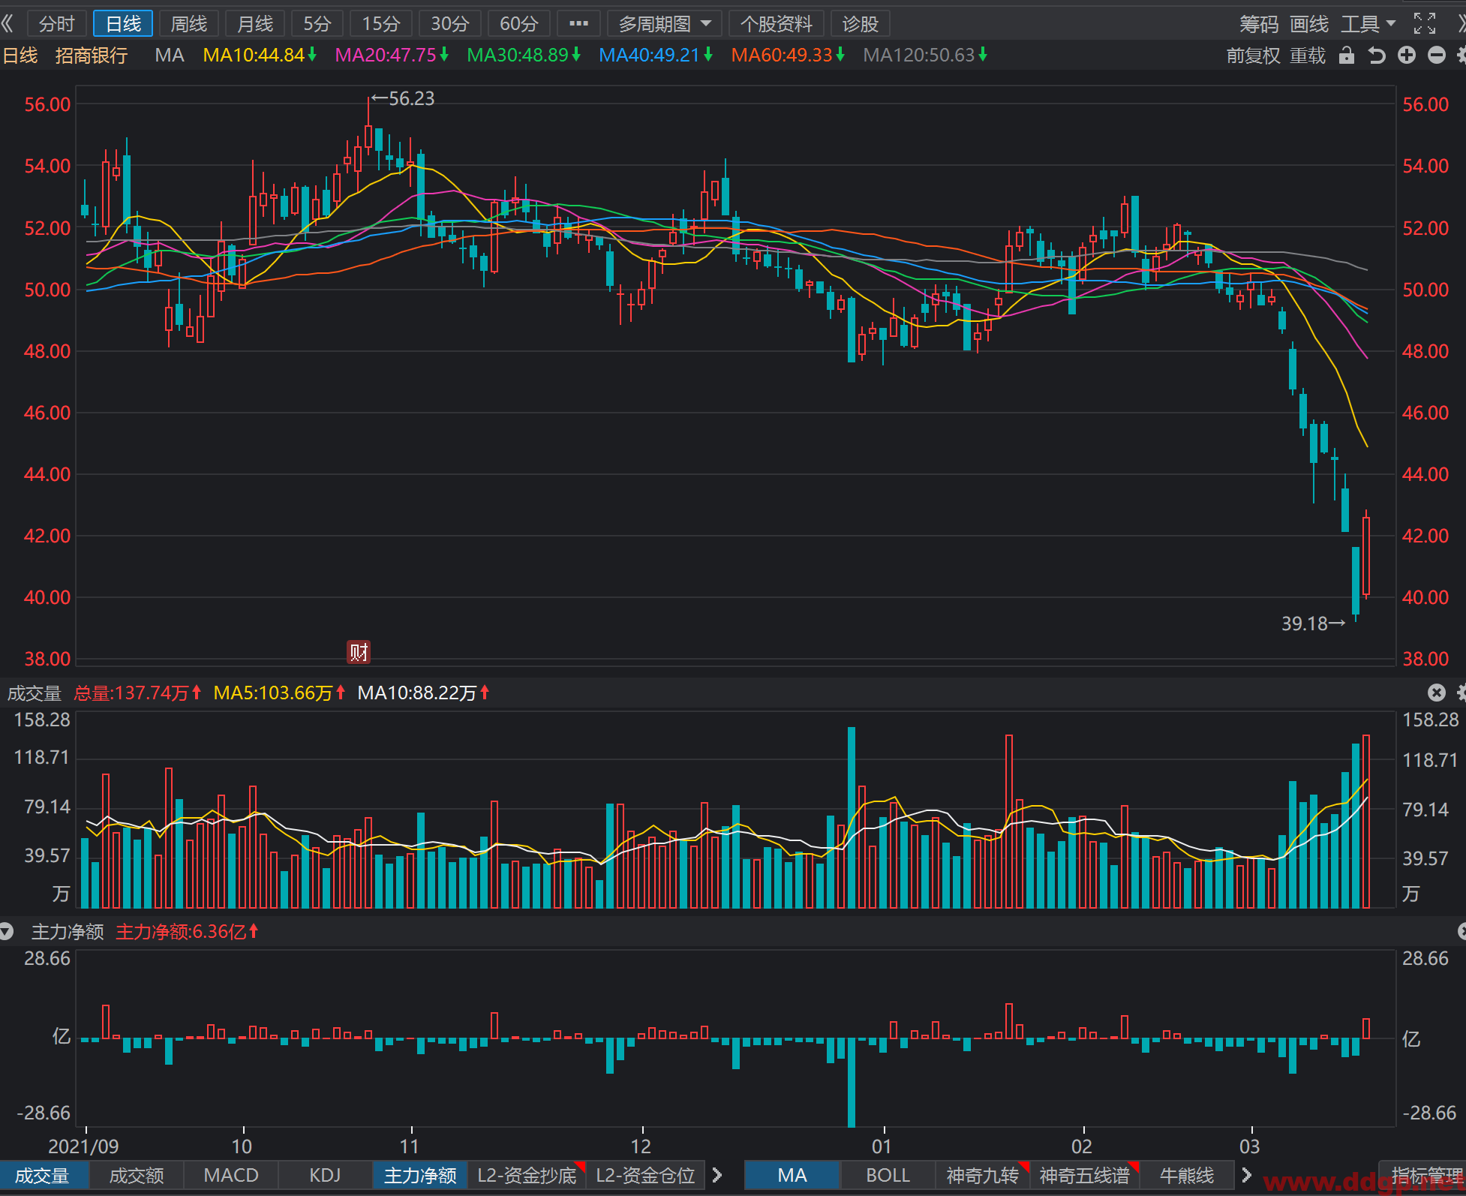Open 诊股 stock diagnosis
The image size is (1466, 1196).
click(861, 24)
